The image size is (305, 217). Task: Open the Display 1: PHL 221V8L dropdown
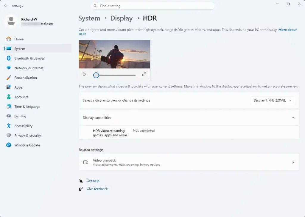[273, 100]
